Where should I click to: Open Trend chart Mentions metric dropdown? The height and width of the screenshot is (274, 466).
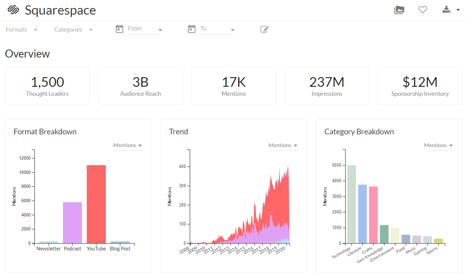pos(283,146)
